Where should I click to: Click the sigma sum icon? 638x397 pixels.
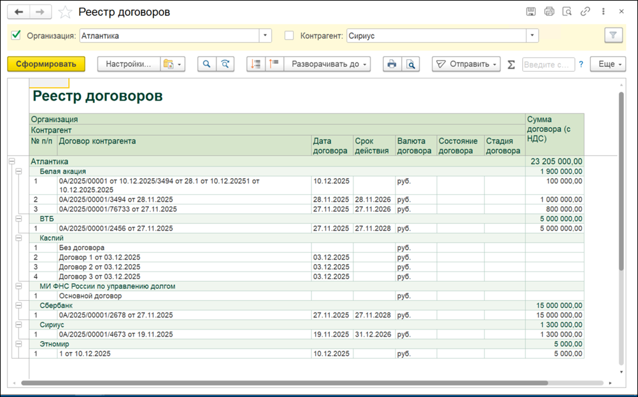tap(511, 64)
